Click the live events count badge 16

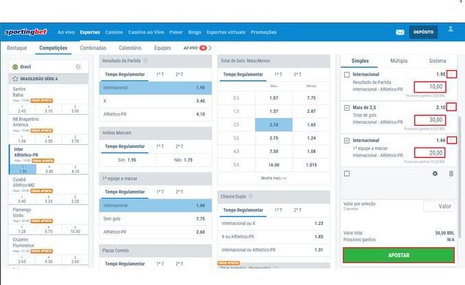tap(203, 48)
